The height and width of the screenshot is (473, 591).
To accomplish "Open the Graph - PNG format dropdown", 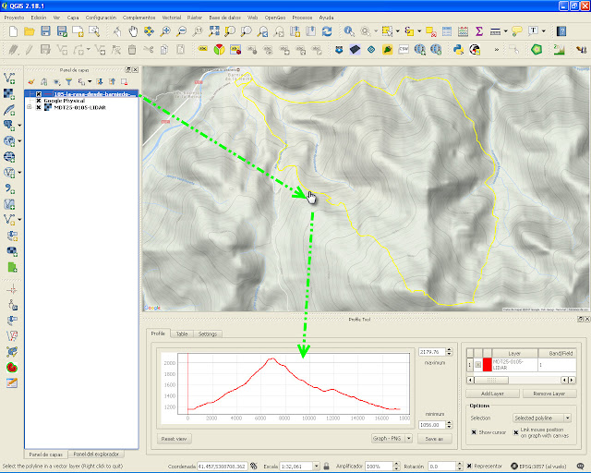I will point(392,438).
